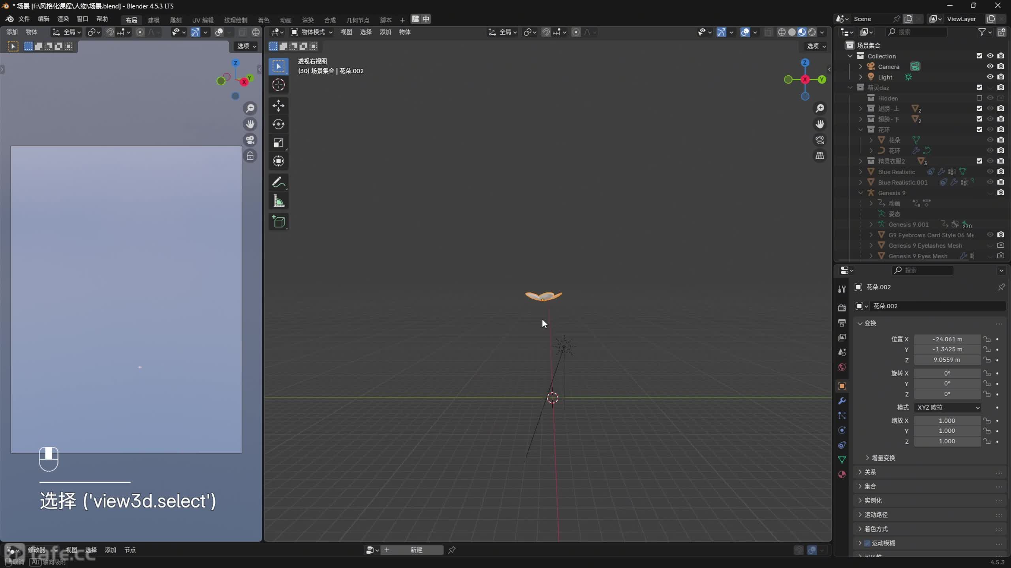
Task: Choose the Add Cube tool
Action: (x=278, y=222)
